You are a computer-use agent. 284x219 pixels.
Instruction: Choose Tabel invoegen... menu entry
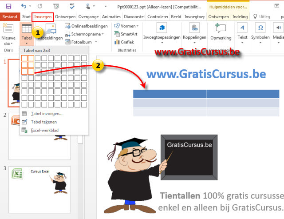[x=54, y=114]
